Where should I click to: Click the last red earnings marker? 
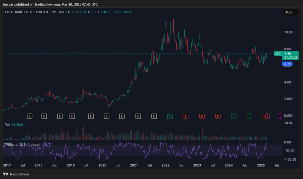265,116
